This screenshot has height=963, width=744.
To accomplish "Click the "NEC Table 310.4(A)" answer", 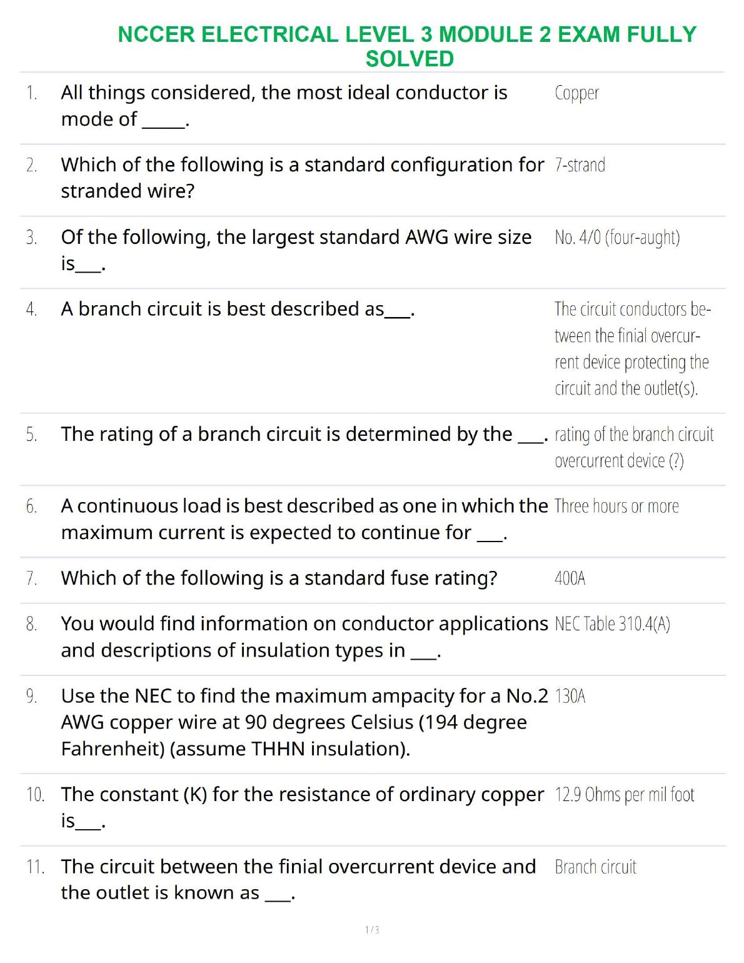I will tap(612, 624).
